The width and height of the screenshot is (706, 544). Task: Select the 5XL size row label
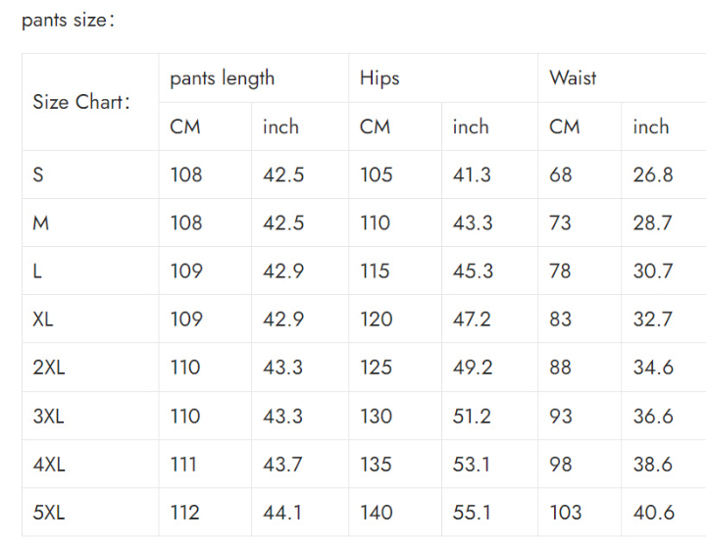pos(48,512)
